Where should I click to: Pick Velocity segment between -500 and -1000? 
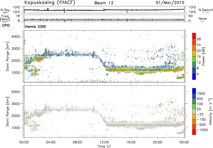pyautogui.click(x=194, y=127)
